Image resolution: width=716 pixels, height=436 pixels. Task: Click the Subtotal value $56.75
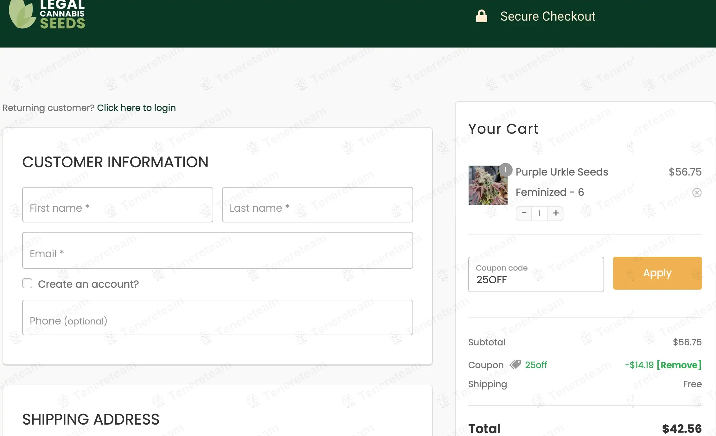point(687,342)
